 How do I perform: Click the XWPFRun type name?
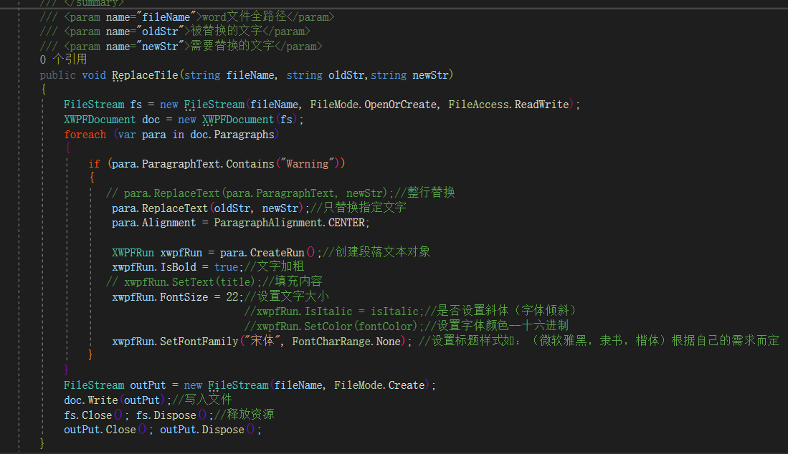(133, 252)
